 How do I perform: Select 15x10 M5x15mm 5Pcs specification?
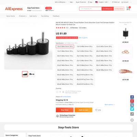[104, 47]
